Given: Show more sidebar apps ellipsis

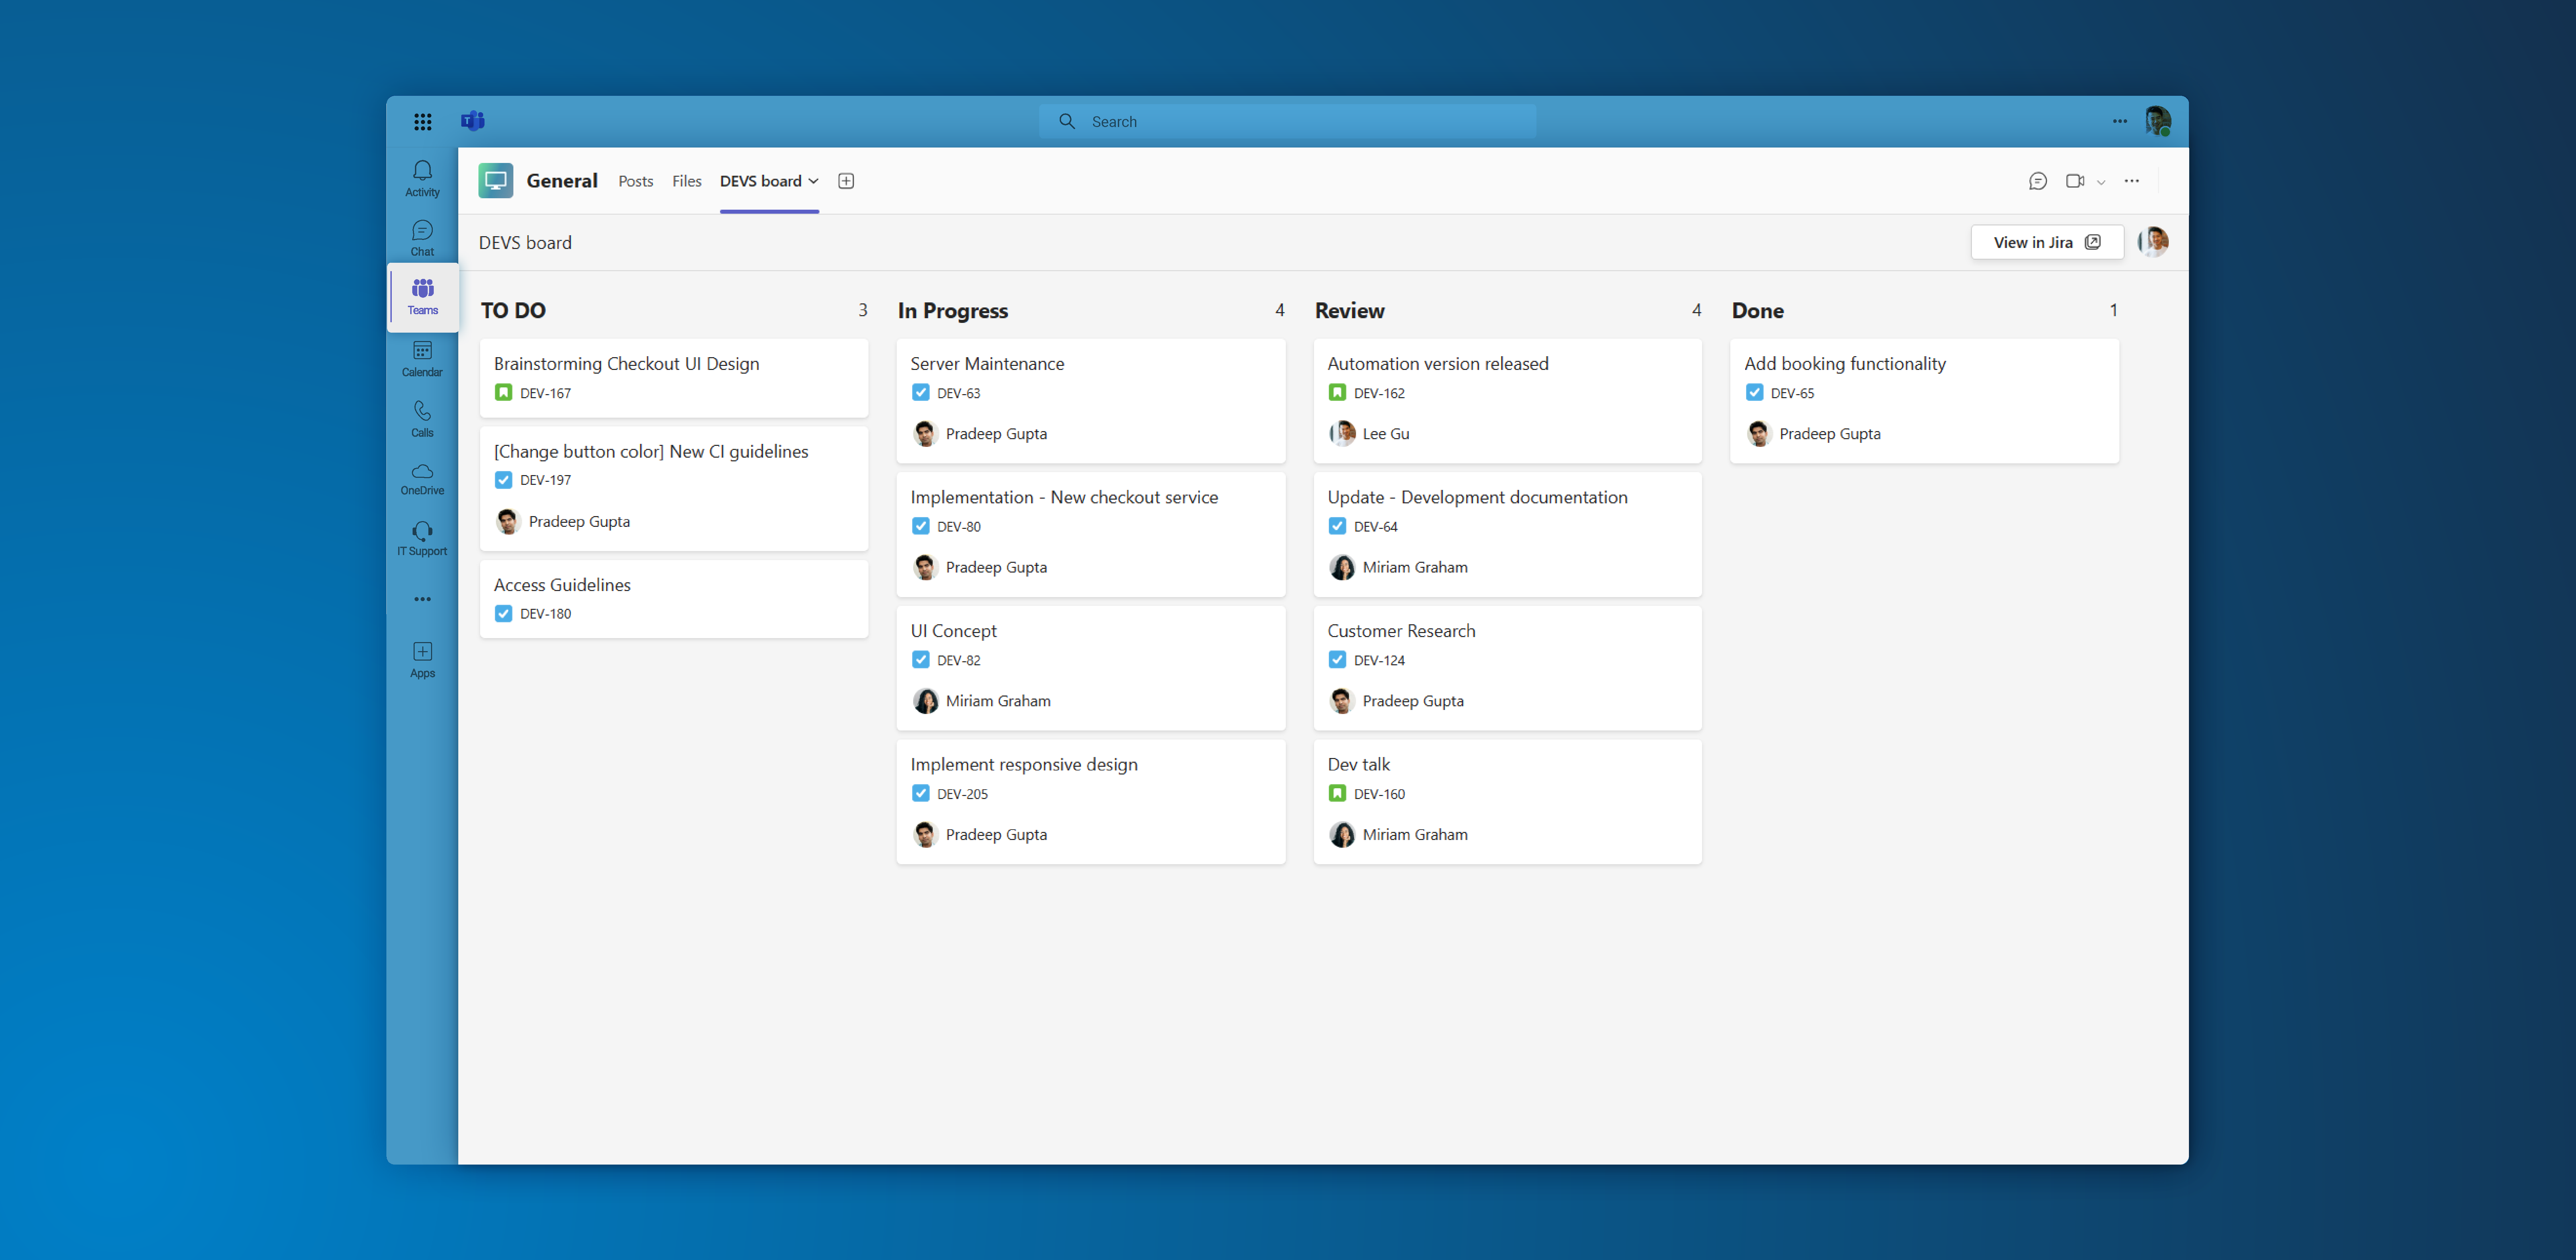Looking at the screenshot, I should [422, 599].
